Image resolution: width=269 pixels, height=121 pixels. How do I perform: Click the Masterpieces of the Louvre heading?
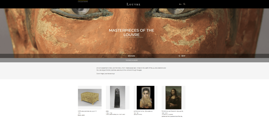(x=131, y=33)
